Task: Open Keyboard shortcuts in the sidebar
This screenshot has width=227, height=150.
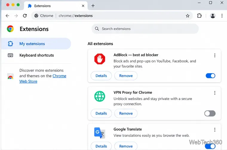Action: (36, 55)
